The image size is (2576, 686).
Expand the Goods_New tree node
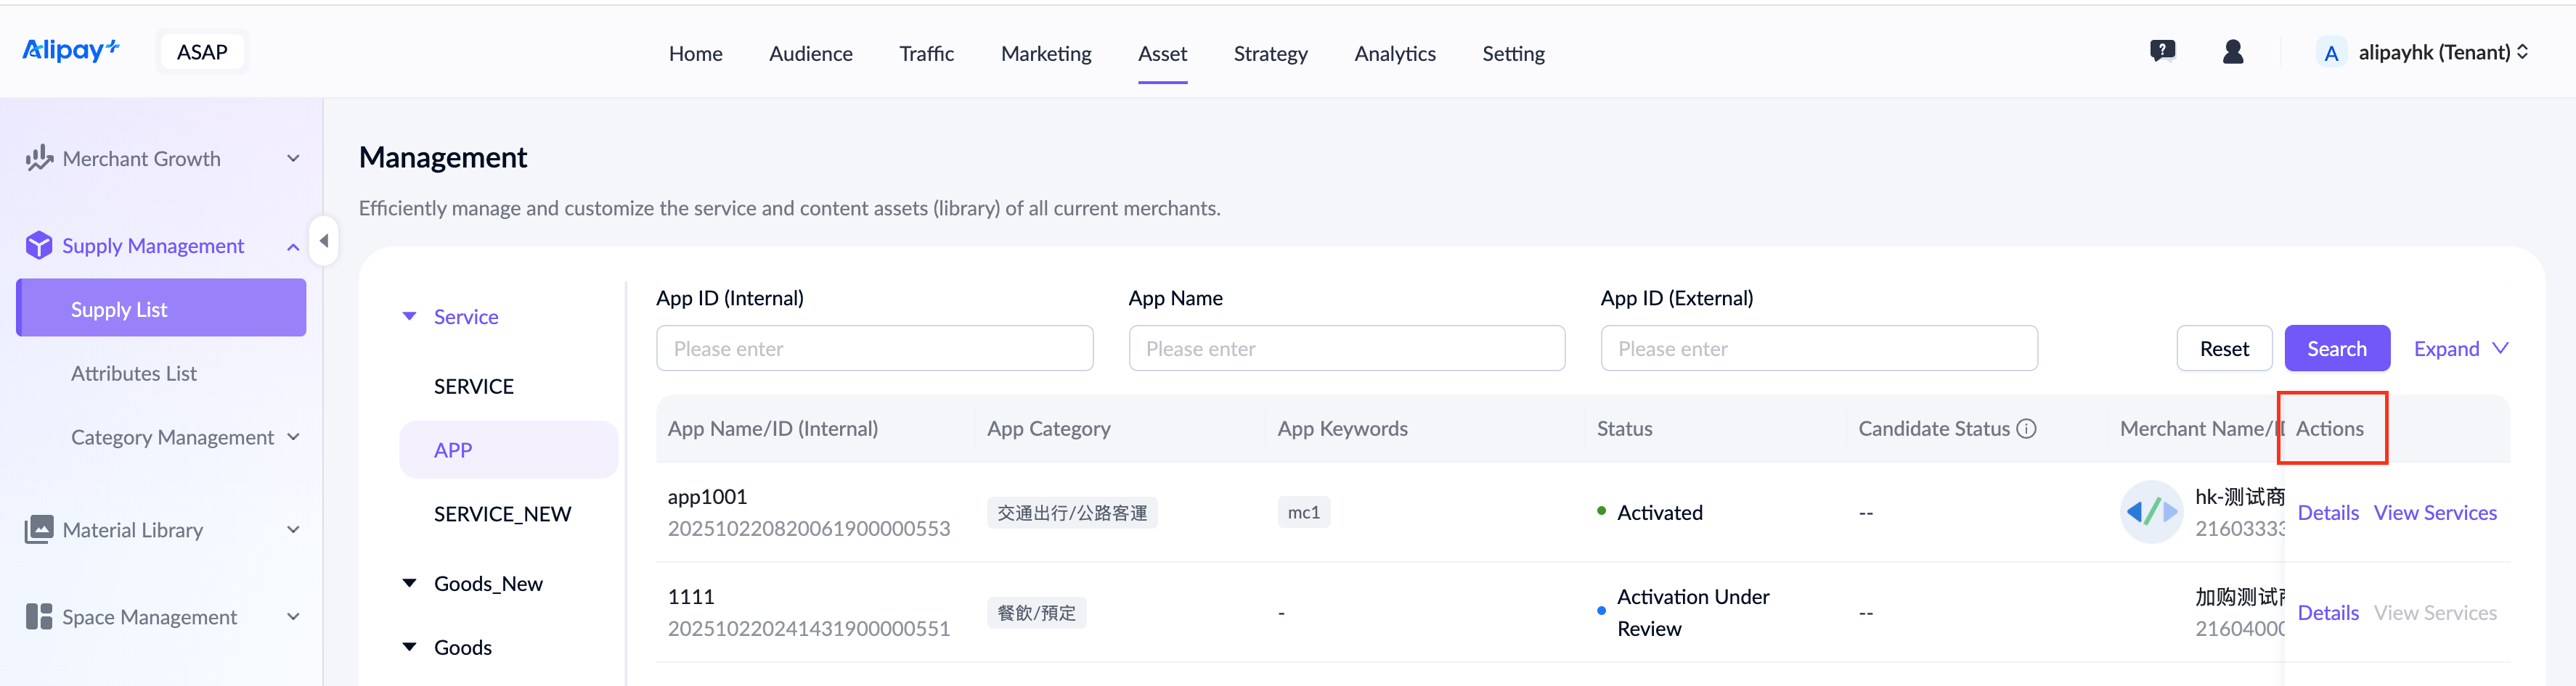pos(409,583)
